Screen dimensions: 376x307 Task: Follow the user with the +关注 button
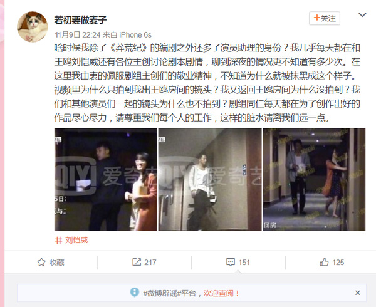(325, 18)
